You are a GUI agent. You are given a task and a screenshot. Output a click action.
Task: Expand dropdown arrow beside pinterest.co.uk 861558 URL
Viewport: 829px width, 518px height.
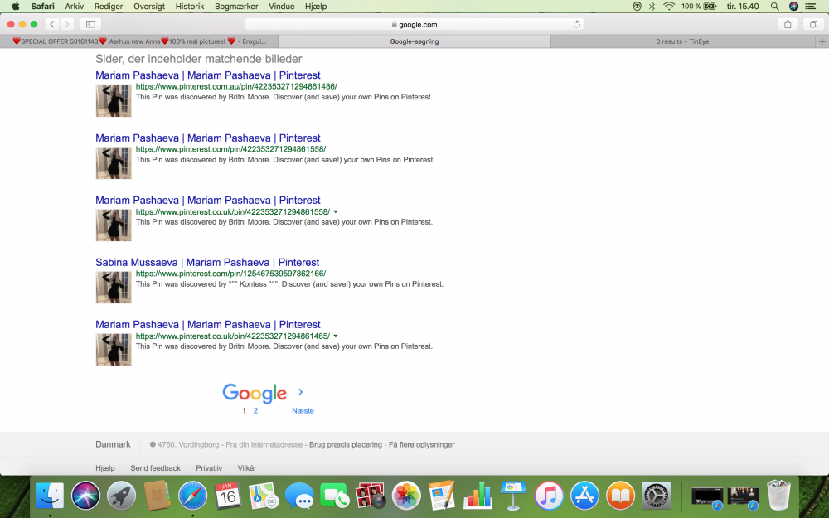click(x=335, y=212)
